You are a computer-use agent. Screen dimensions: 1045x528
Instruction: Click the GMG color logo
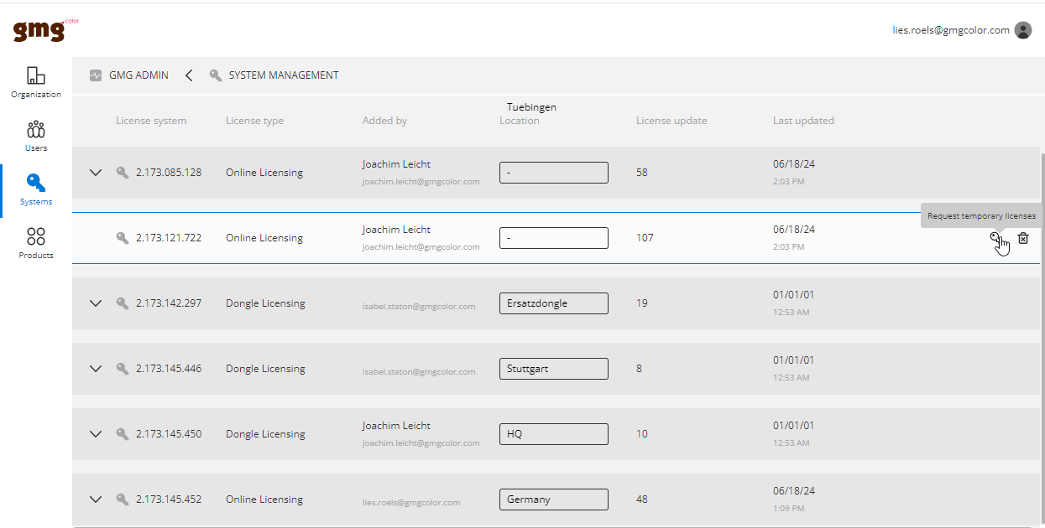point(39,30)
